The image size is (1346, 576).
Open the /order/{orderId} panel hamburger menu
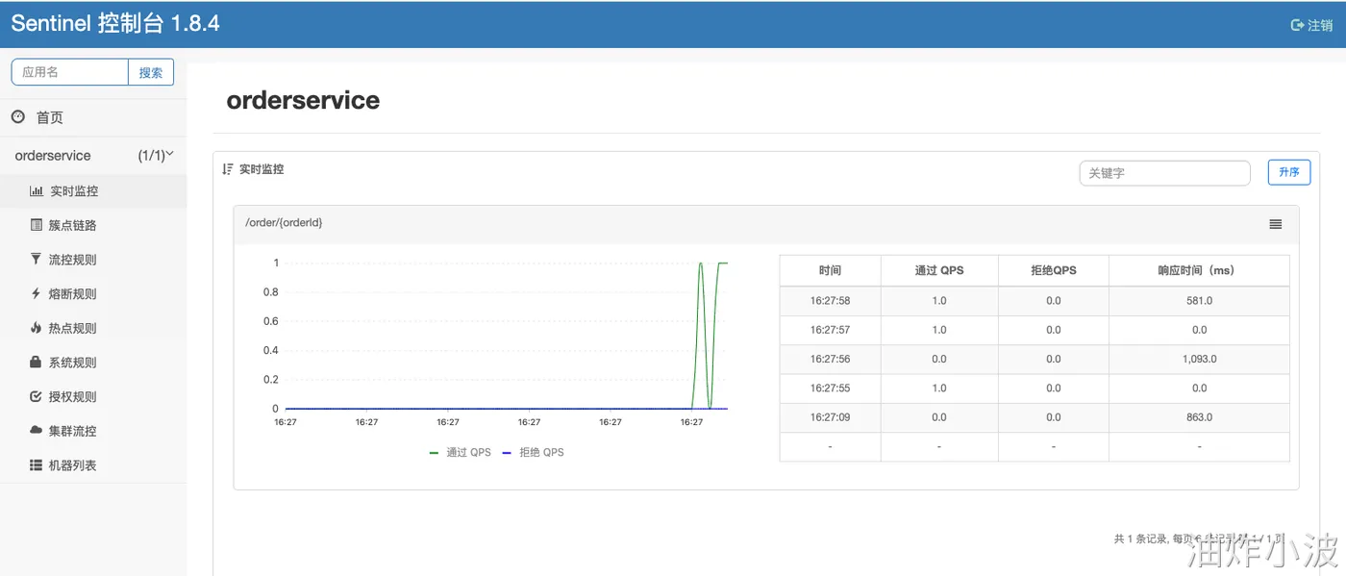(x=1276, y=224)
